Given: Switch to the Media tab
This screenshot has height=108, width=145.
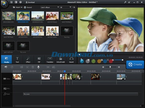Looking at the screenshot, I should pyautogui.click(x=7, y=60).
